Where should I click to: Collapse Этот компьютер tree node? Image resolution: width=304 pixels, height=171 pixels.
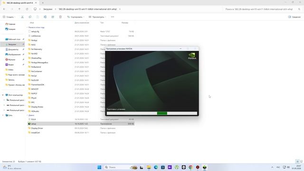point(3,95)
